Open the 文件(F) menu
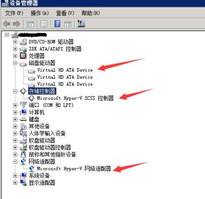The image size is (205, 199). 14,13
